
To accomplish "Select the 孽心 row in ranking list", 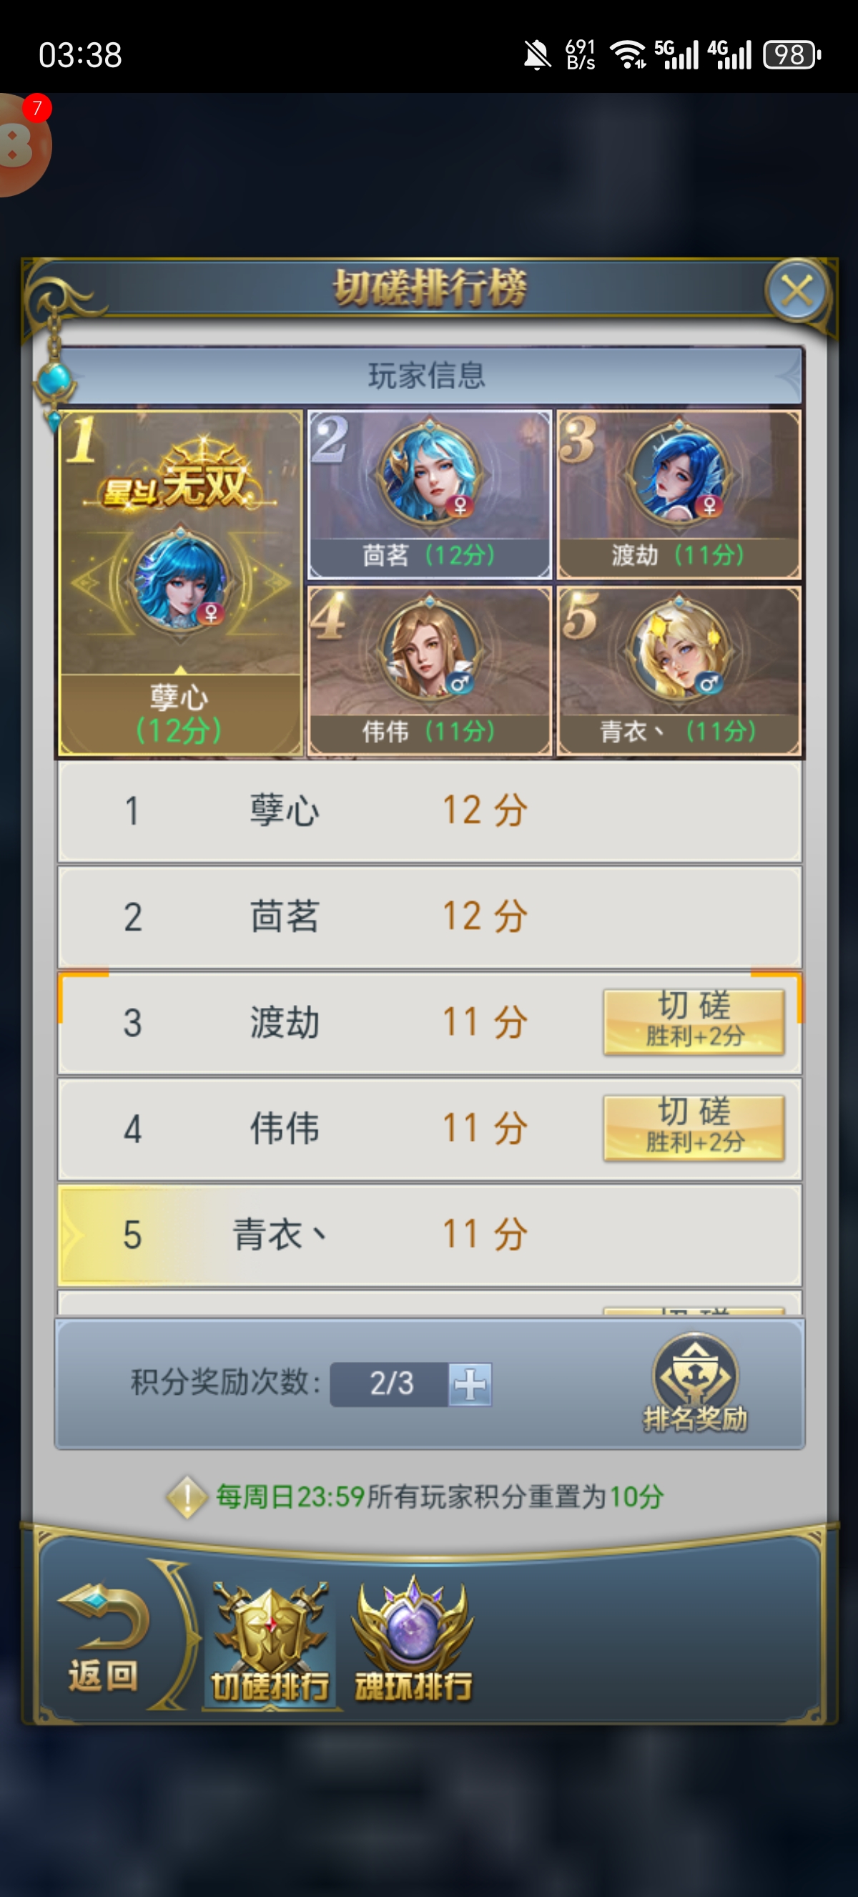I will (x=430, y=810).
